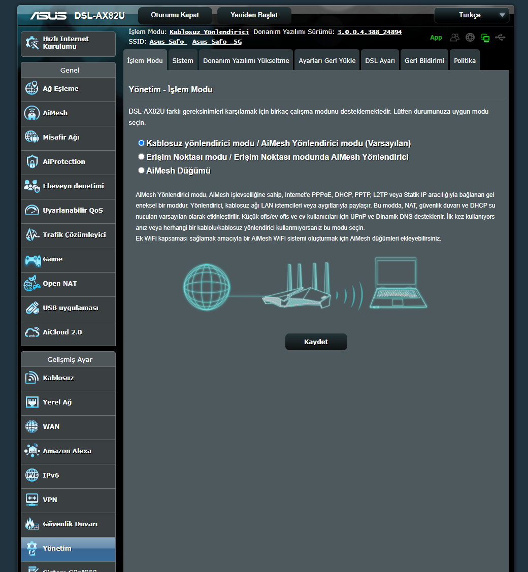This screenshot has width=528, height=572.
Task: Click the DSL-AX82U model name
Action: tap(100, 16)
